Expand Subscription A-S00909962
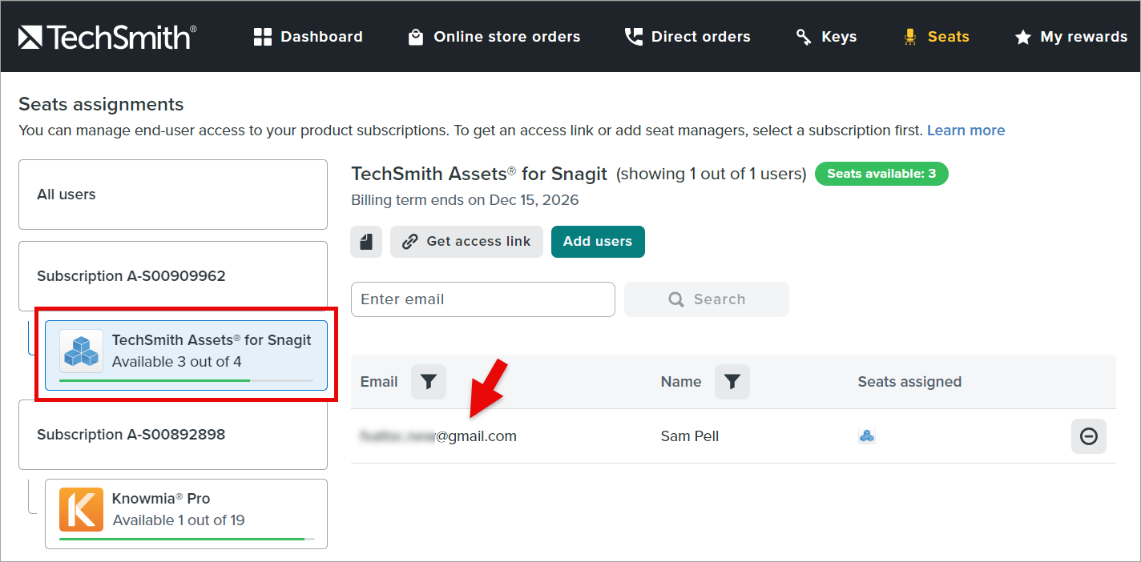Viewport: 1141px width, 562px height. tap(173, 276)
